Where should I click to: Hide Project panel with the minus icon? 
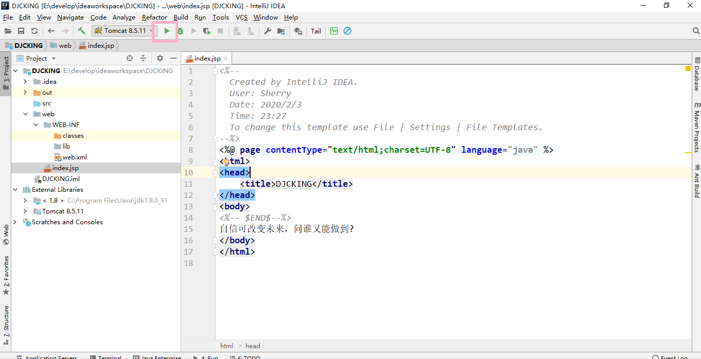(173, 58)
